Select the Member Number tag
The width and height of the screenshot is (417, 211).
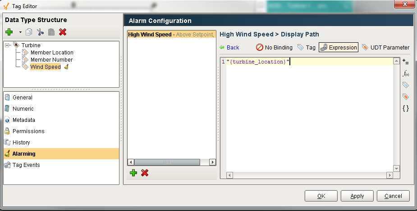click(51, 60)
